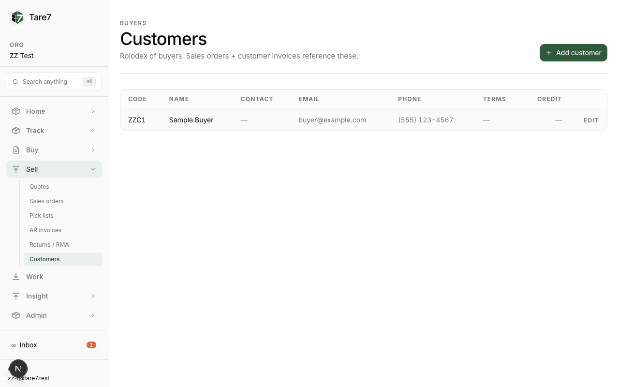Focus the Search anything field
The width and height of the screenshot is (619, 387).
(54, 82)
